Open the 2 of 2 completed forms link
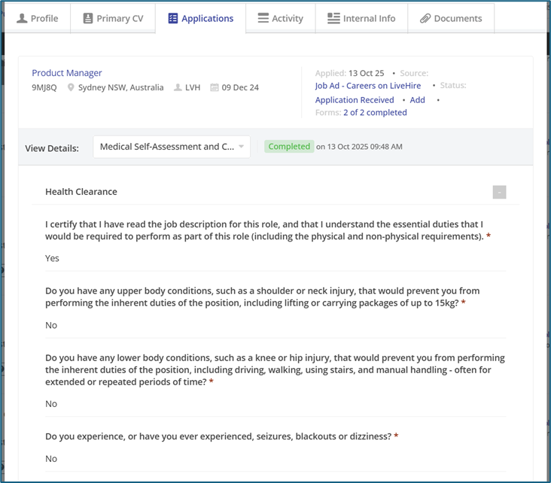551x483 pixels. [375, 113]
